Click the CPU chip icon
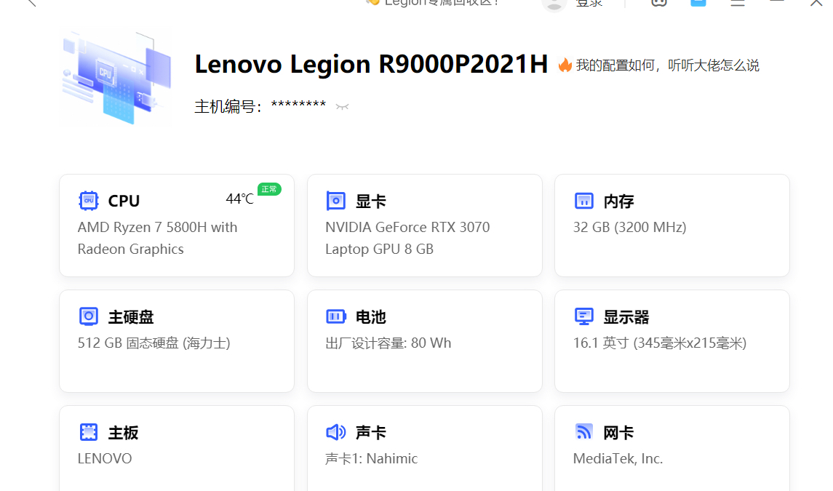 (x=89, y=201)
